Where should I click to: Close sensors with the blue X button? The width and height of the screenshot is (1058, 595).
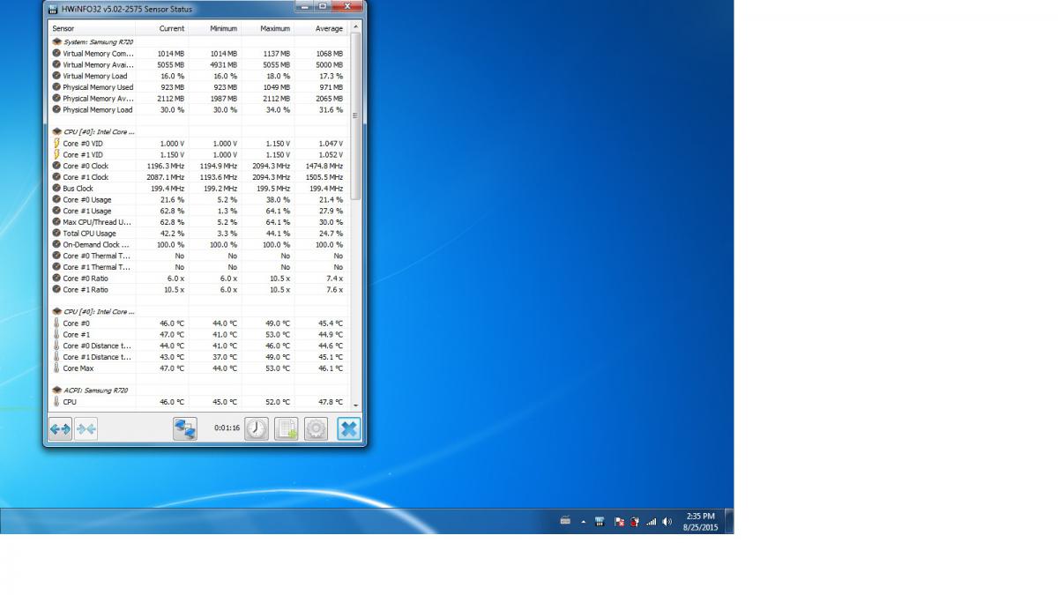(349, 429)
